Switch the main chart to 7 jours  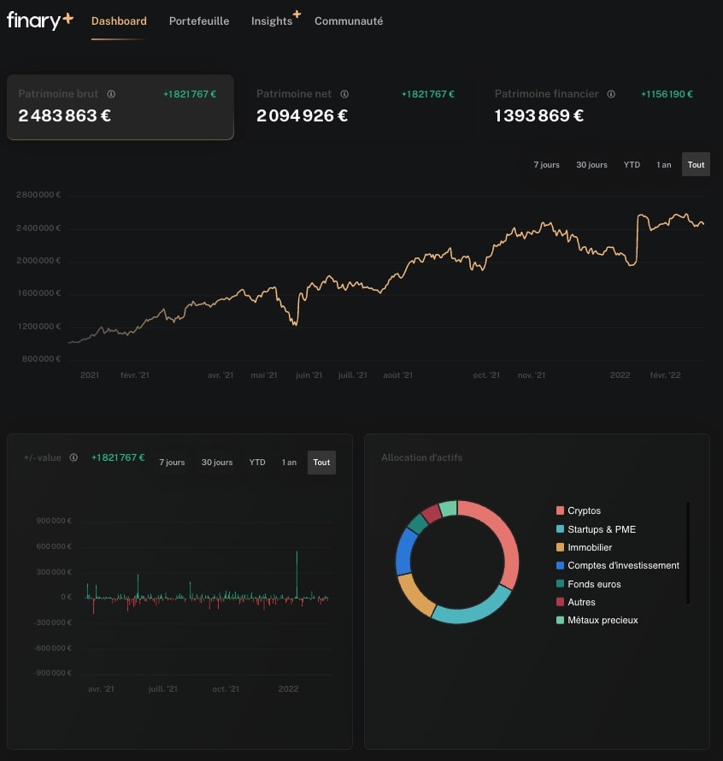coord(546,164)
